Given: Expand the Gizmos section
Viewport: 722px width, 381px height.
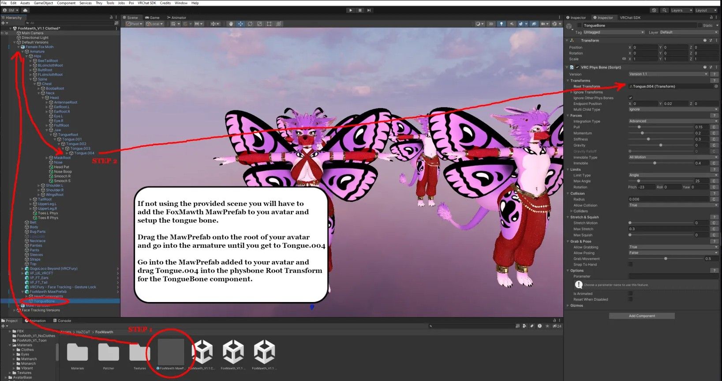Looking at the screenshot, I should point(568,306).
